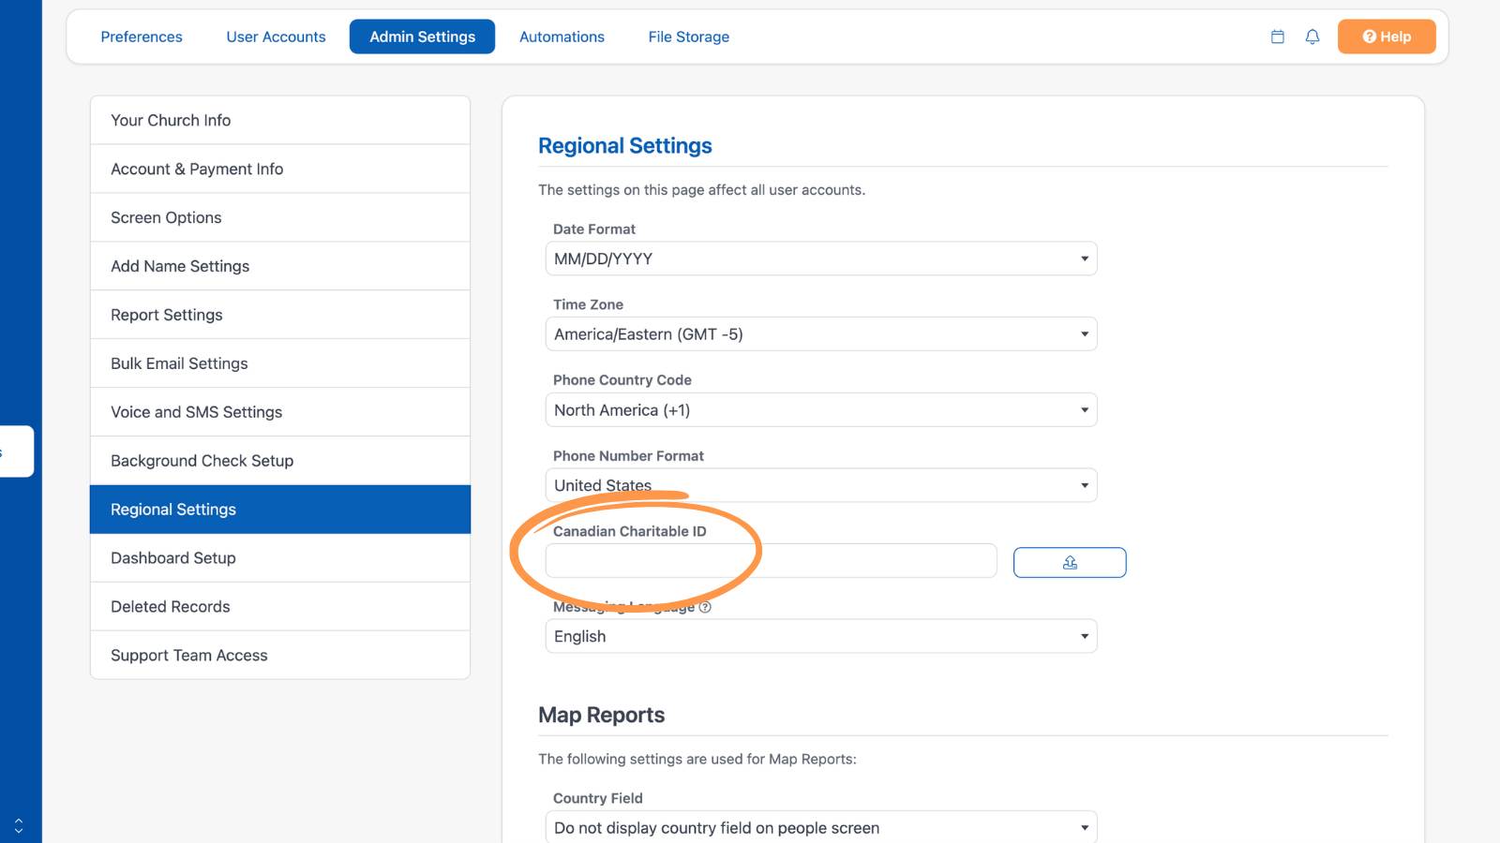Click the upload icon button beside Charitable ID
The width and height of the screenshot is (1500, 843).
(1070, 562)
